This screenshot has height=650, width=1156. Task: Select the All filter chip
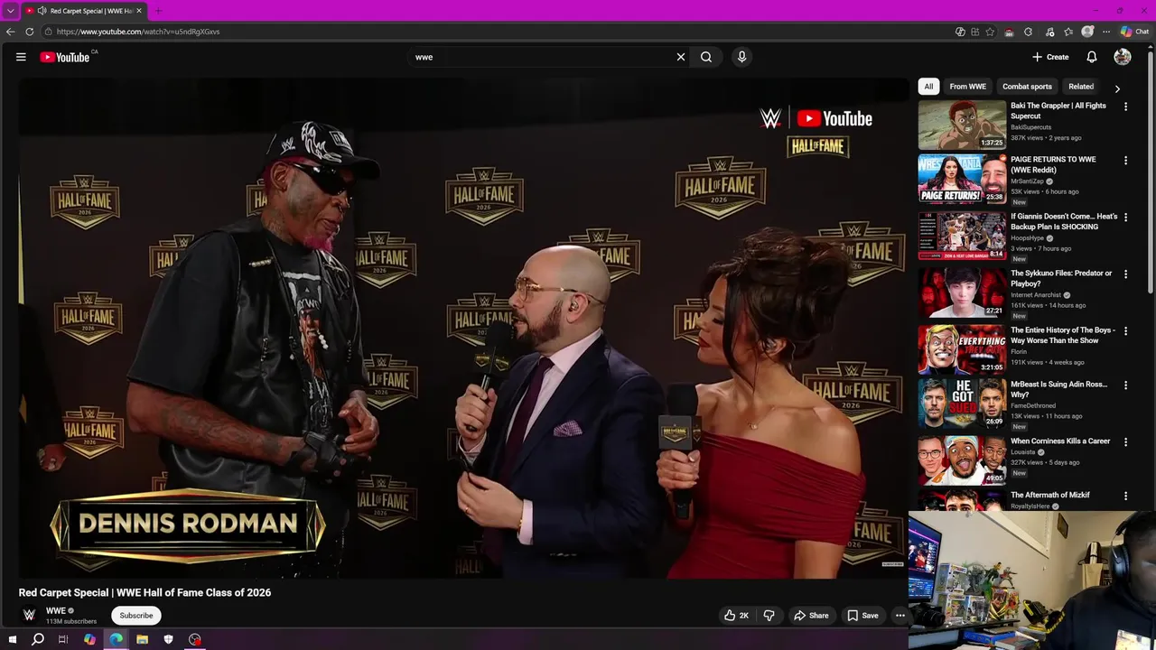[x=928, y=87]
